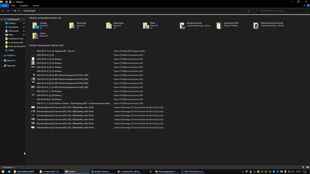Image resolution: width=310 pixels, height=174 pixels.
Task: Click the forward navigation arrow
Action: pos(8,11)
